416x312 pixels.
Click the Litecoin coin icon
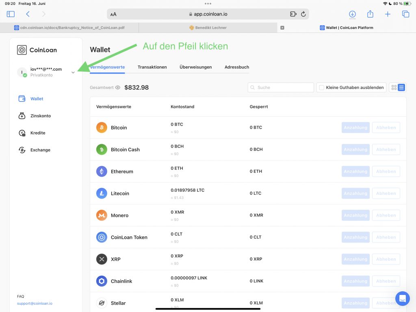click(x=102, y=193)
